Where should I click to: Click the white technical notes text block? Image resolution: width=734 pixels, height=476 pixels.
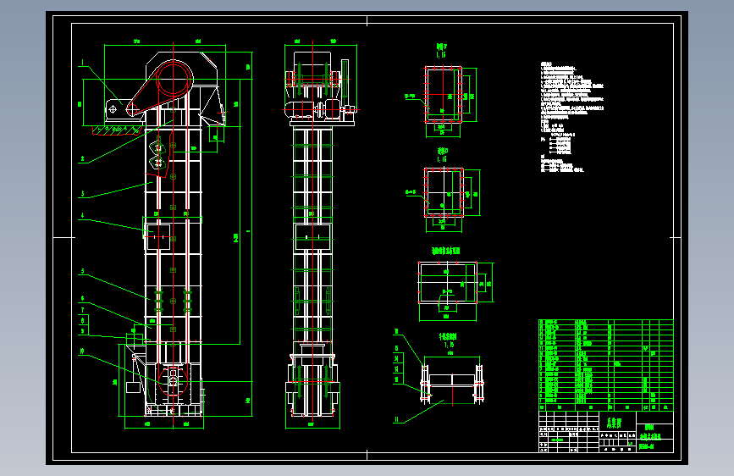pyautogui.click(x=572, y=117)
